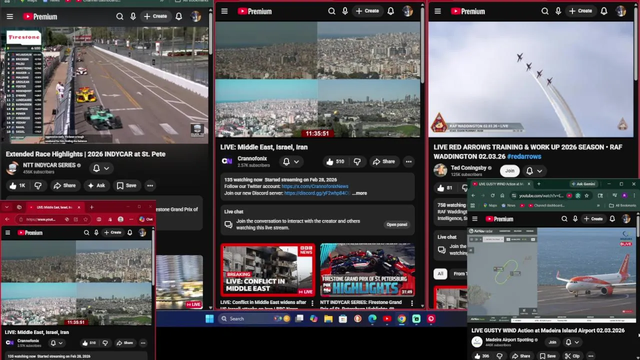
Task: Open File Explorer from the taskbar
Action: [x=328, y=318]
